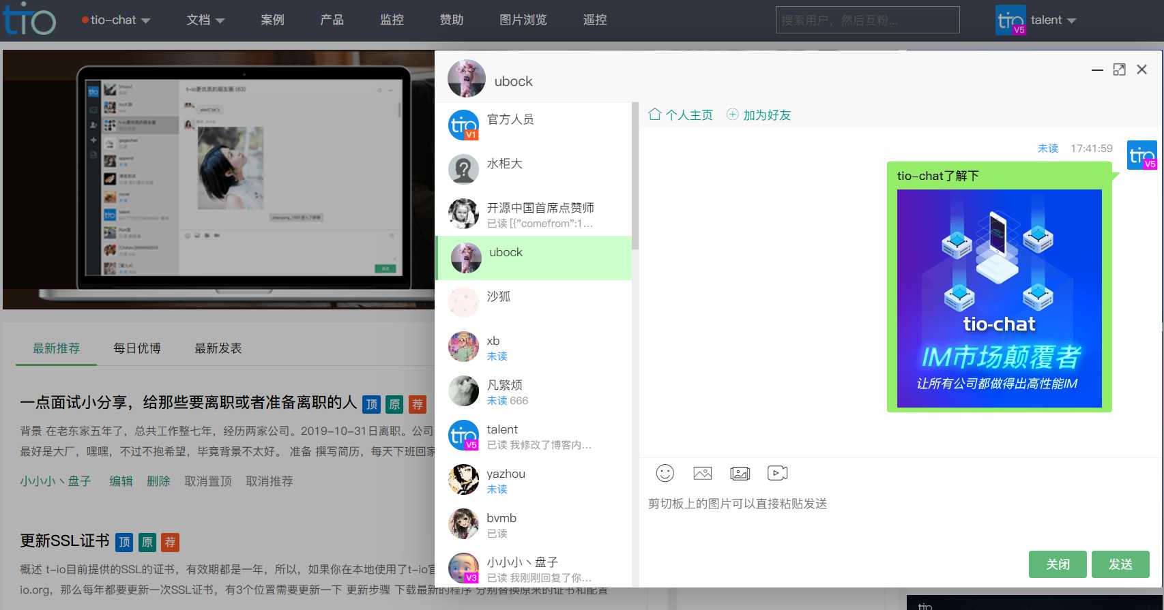This screenshot has height=610, width=1164.
Task: Switch to 最新推荐 tab
Action: 56,348
